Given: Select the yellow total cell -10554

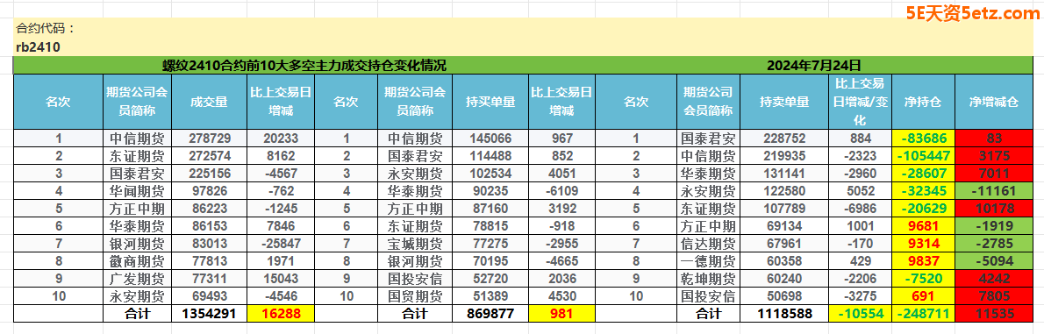Looking at the screenshot, I should click(860, 313).
